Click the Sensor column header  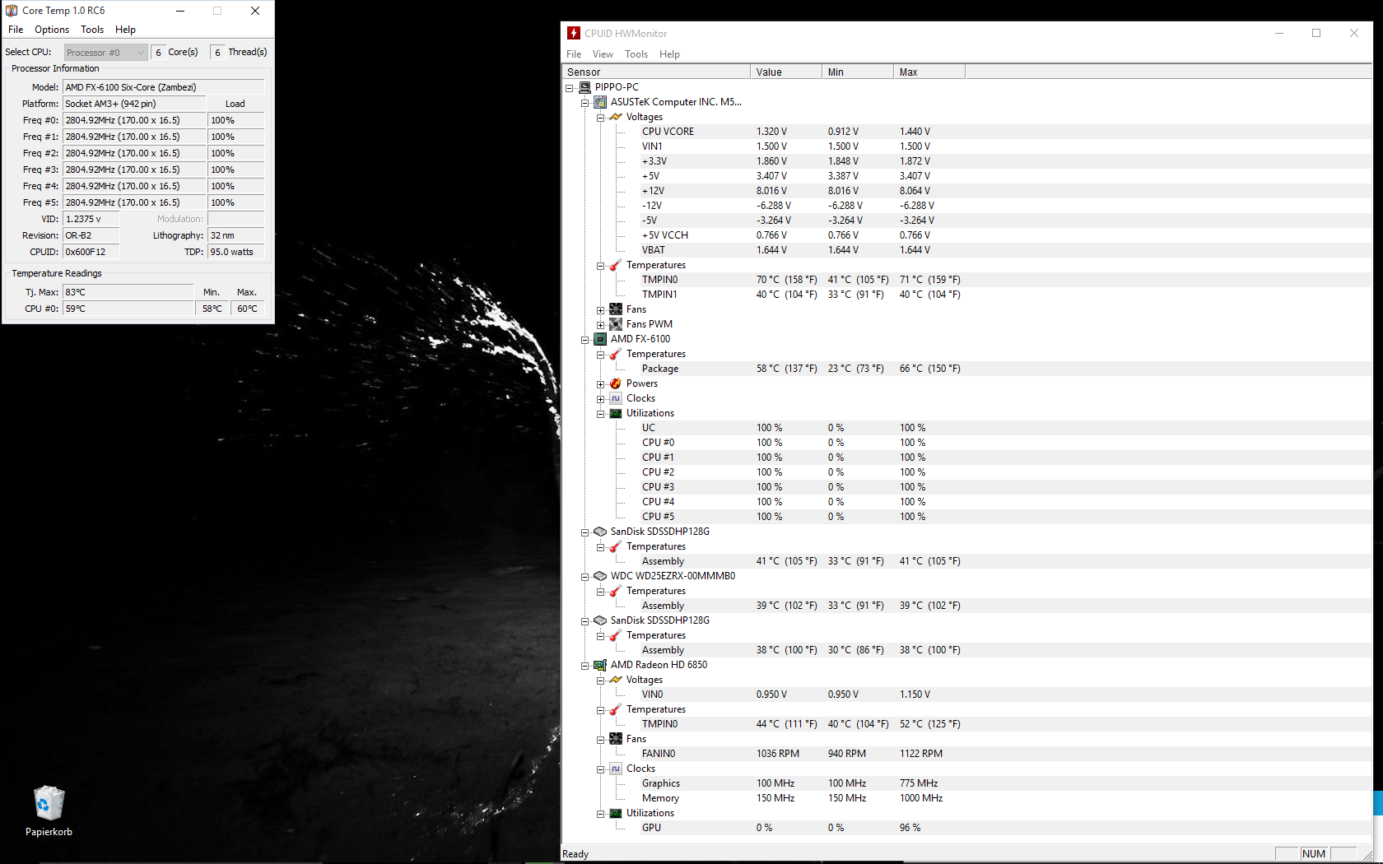[656, 72]
